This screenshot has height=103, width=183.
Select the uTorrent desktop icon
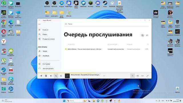pyautogui.click(x=4, y=61)
